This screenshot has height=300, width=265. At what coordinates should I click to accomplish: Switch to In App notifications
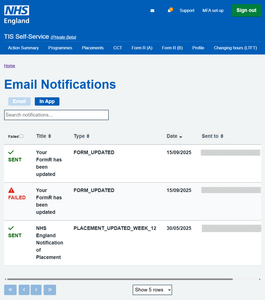(x=47, y=101)
